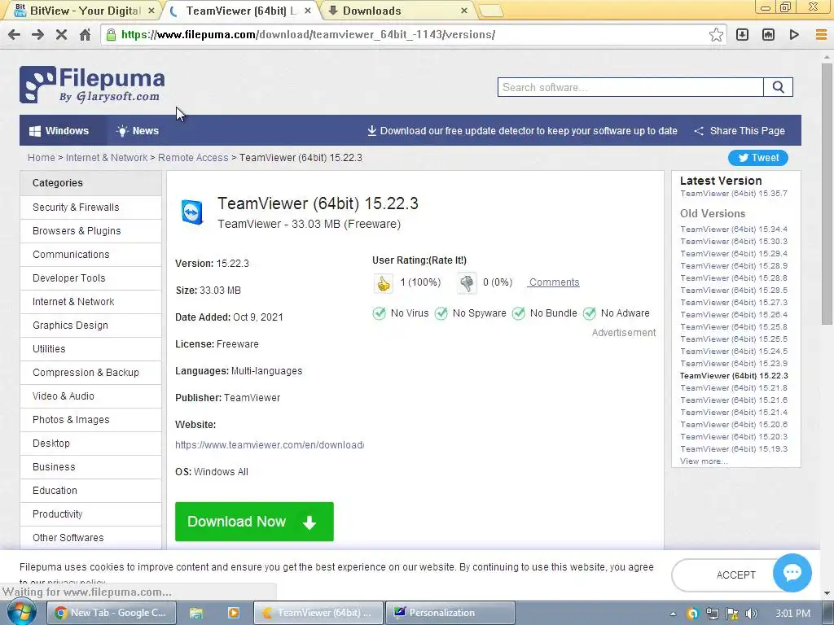Open the Windows Start orb

click(22, 613)
